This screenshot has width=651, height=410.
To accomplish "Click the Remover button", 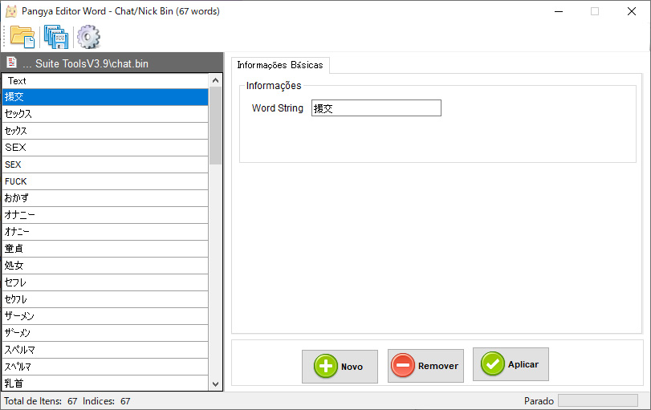I will coord(425,366).
